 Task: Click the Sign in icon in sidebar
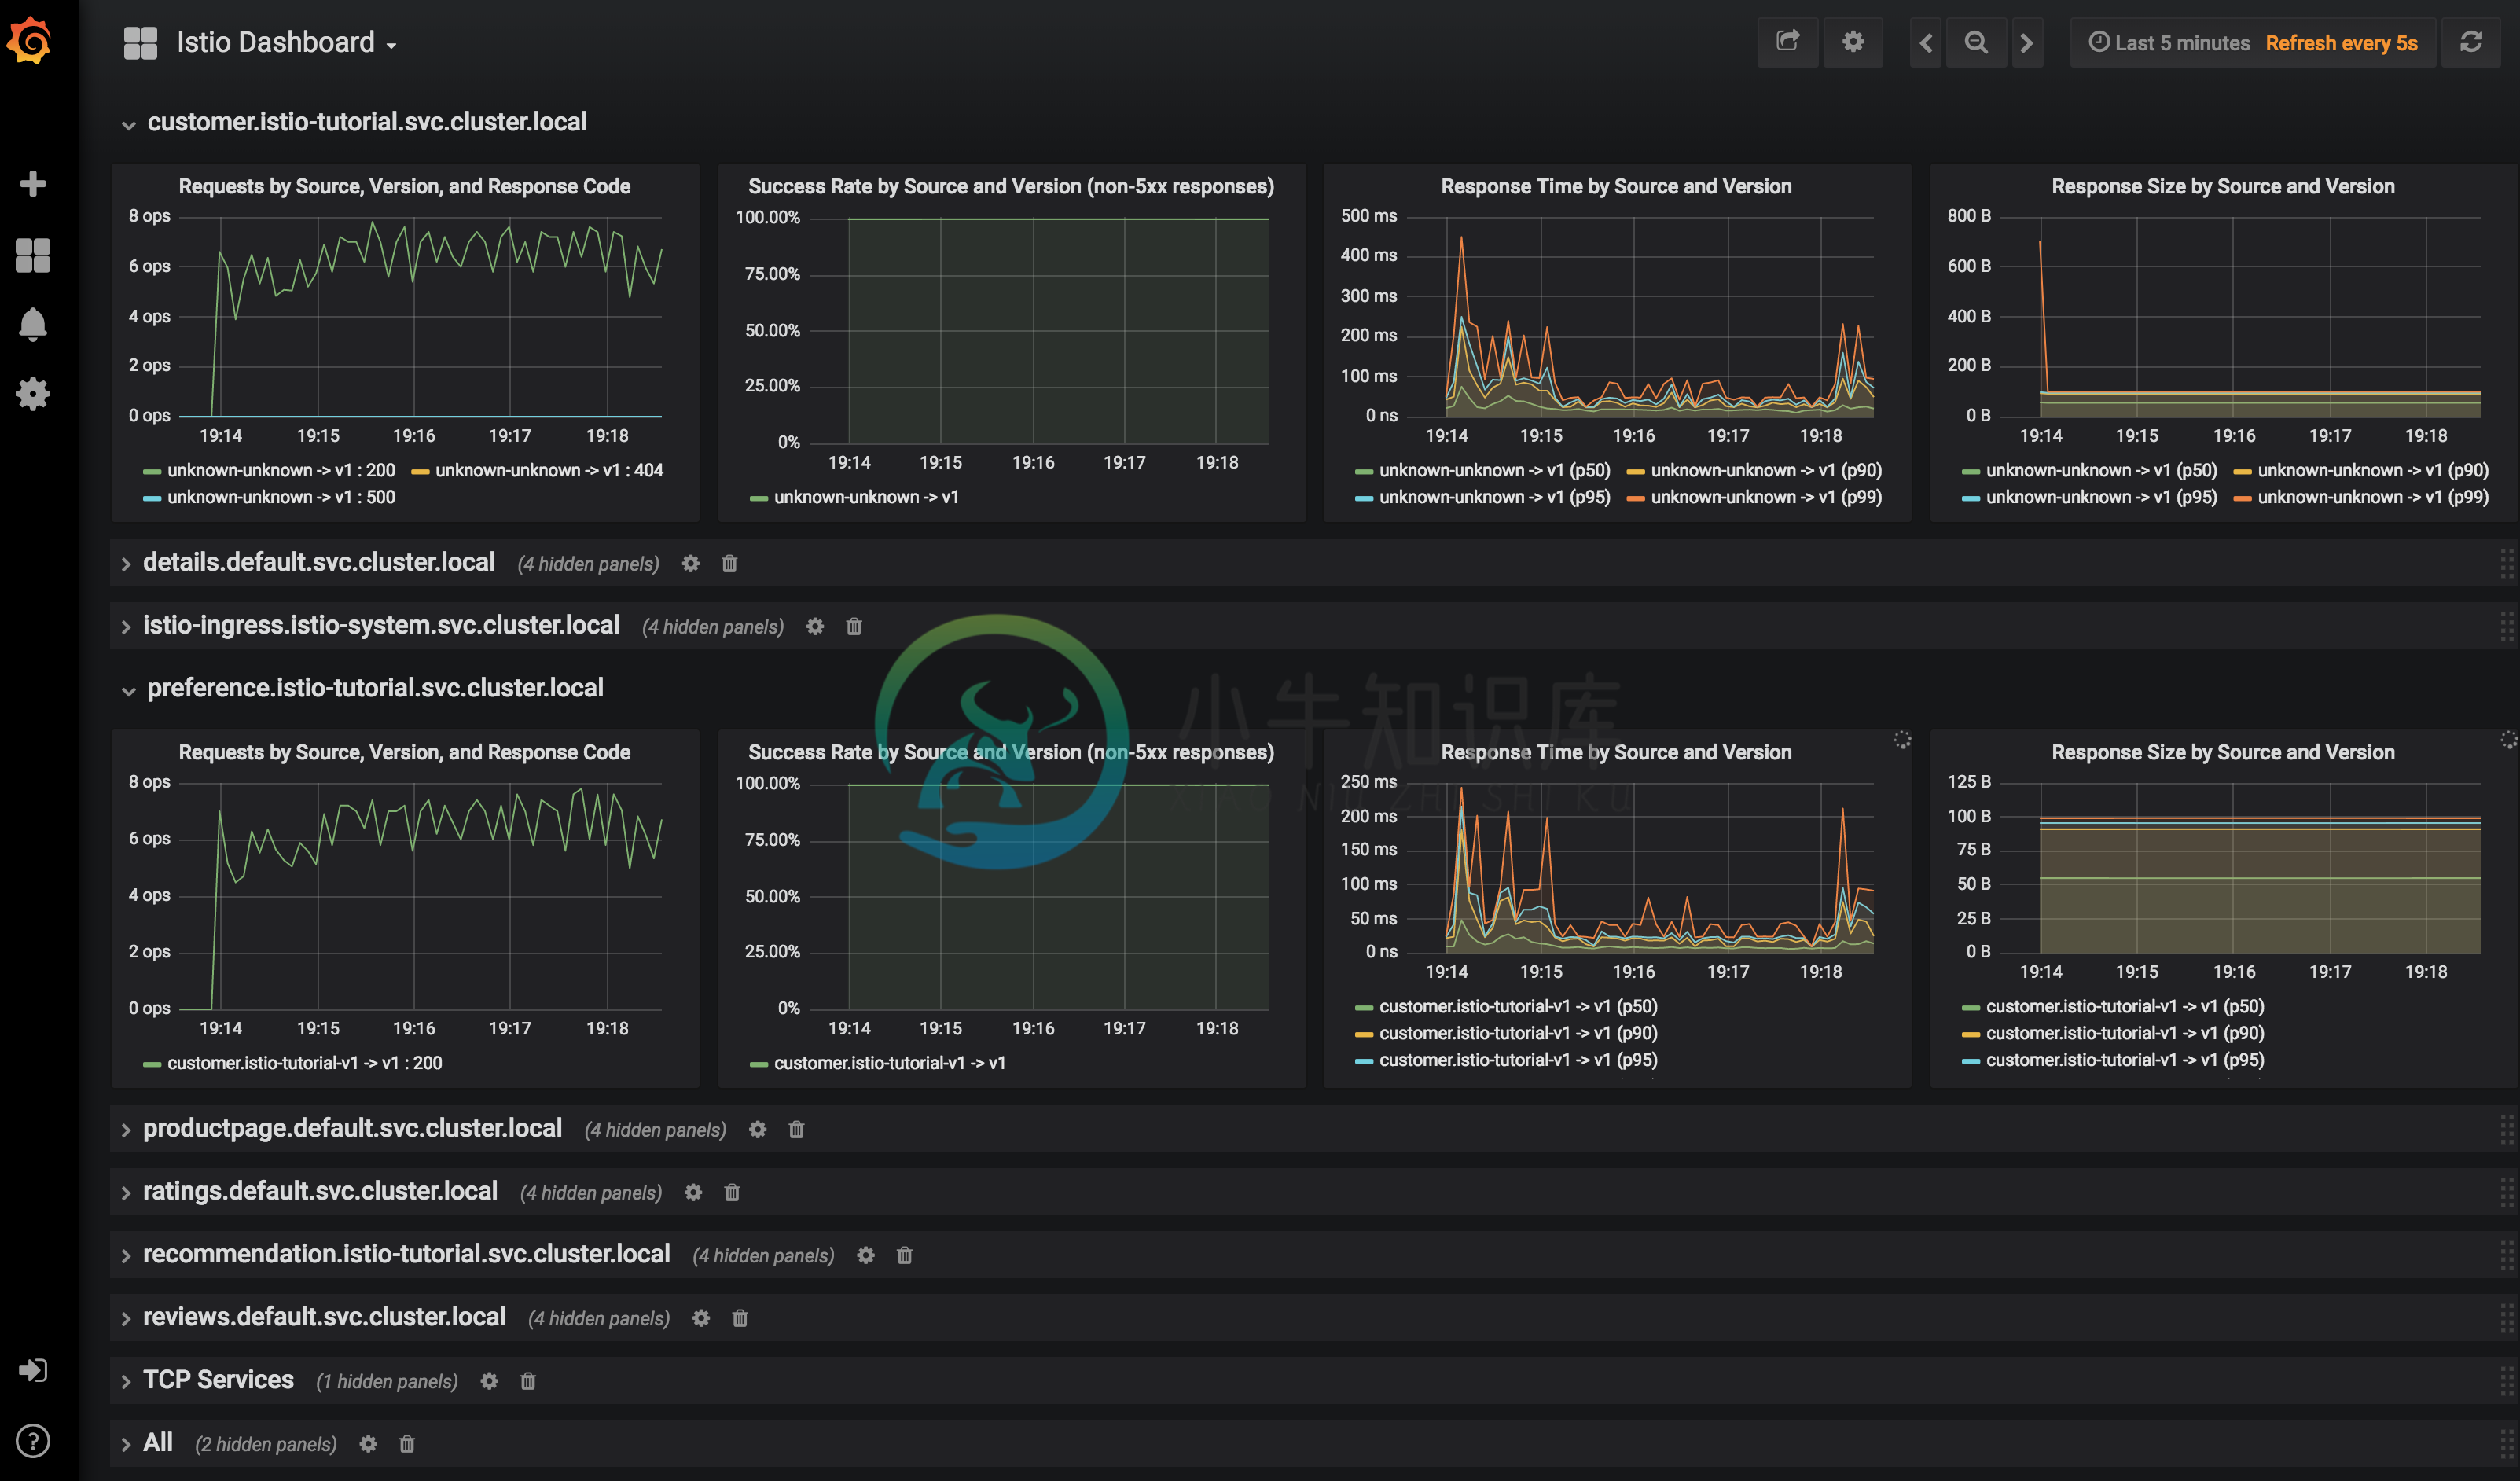tap(33, 1370)
